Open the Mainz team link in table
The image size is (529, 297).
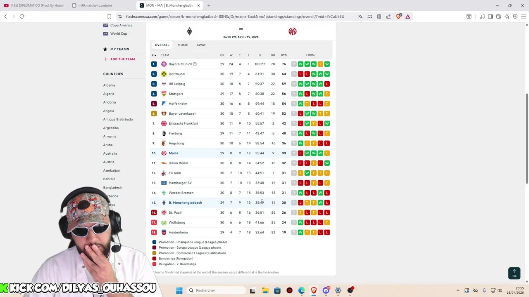(174, 153)
